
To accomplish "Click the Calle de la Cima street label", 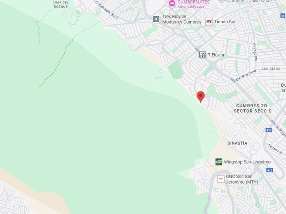I will tap(245, 76).
